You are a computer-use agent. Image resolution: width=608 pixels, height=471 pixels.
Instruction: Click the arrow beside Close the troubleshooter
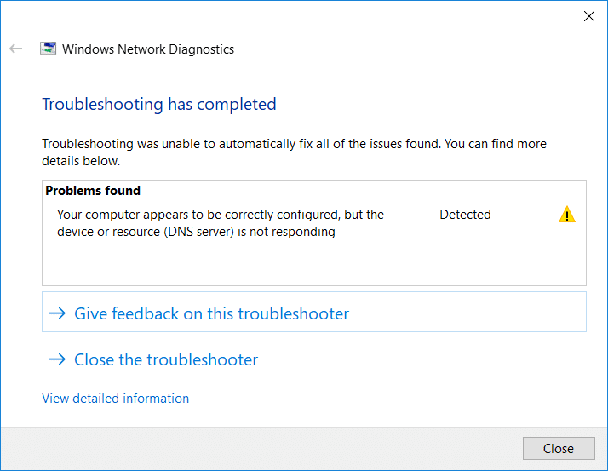coord(57,359)
